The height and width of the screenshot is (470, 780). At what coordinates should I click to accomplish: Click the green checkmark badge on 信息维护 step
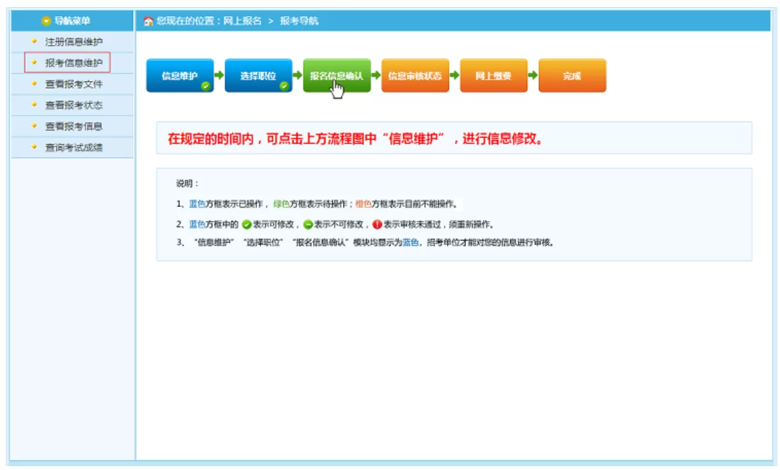click(206, 86)
